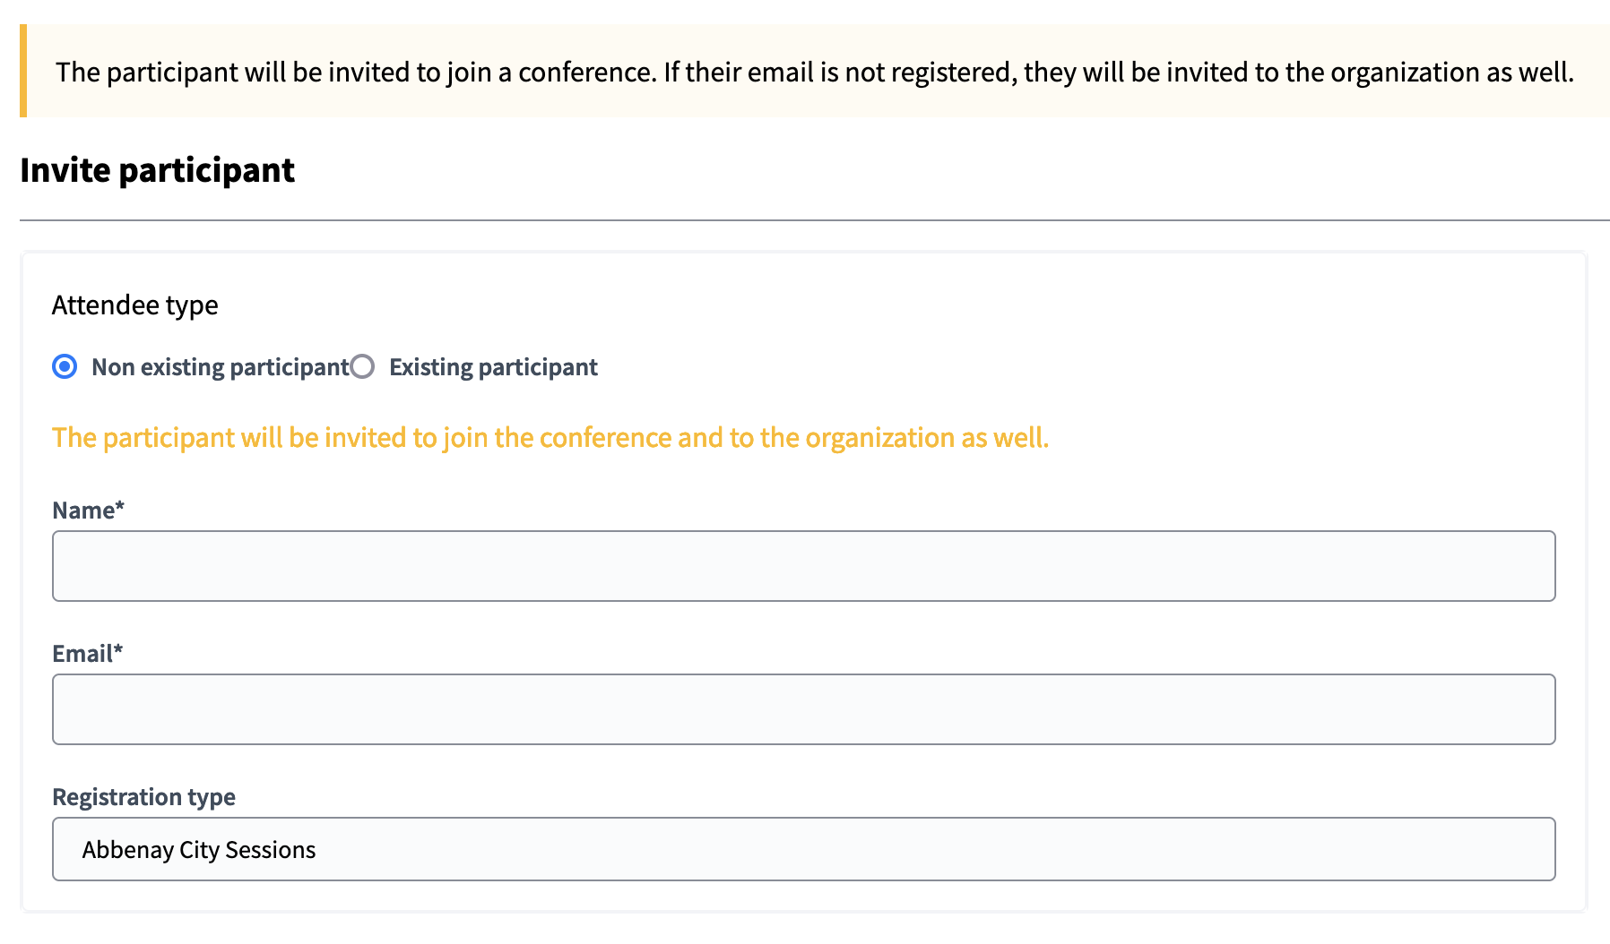Change Abbenay City Sessions registration type

(804, 849)
